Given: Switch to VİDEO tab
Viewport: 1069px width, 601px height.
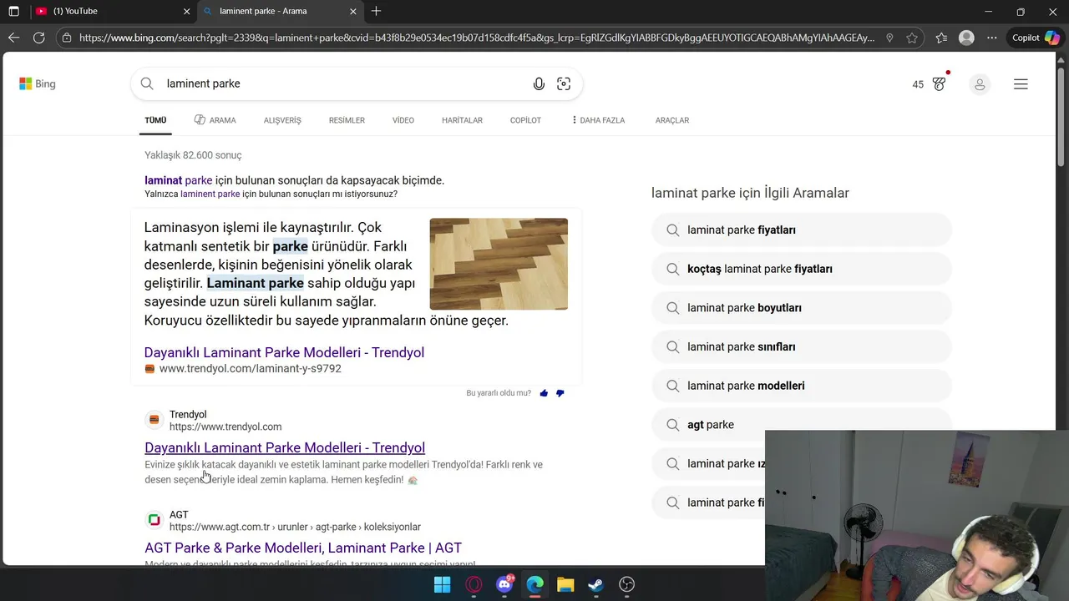Looking at the screenshot, I should point(403,120).
